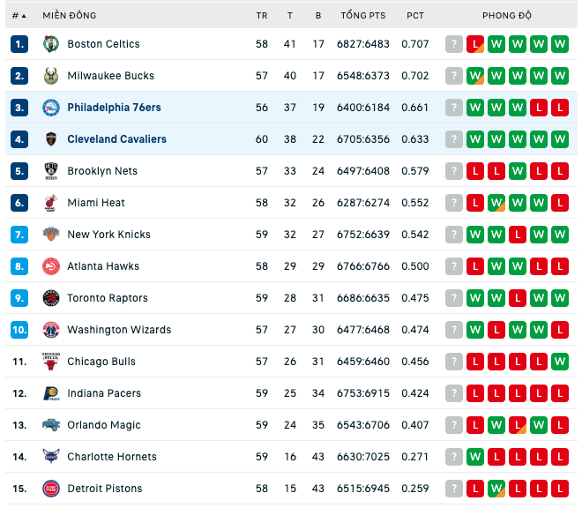Open the Cleveland Cavaliers team link

[x=116, y=139]
